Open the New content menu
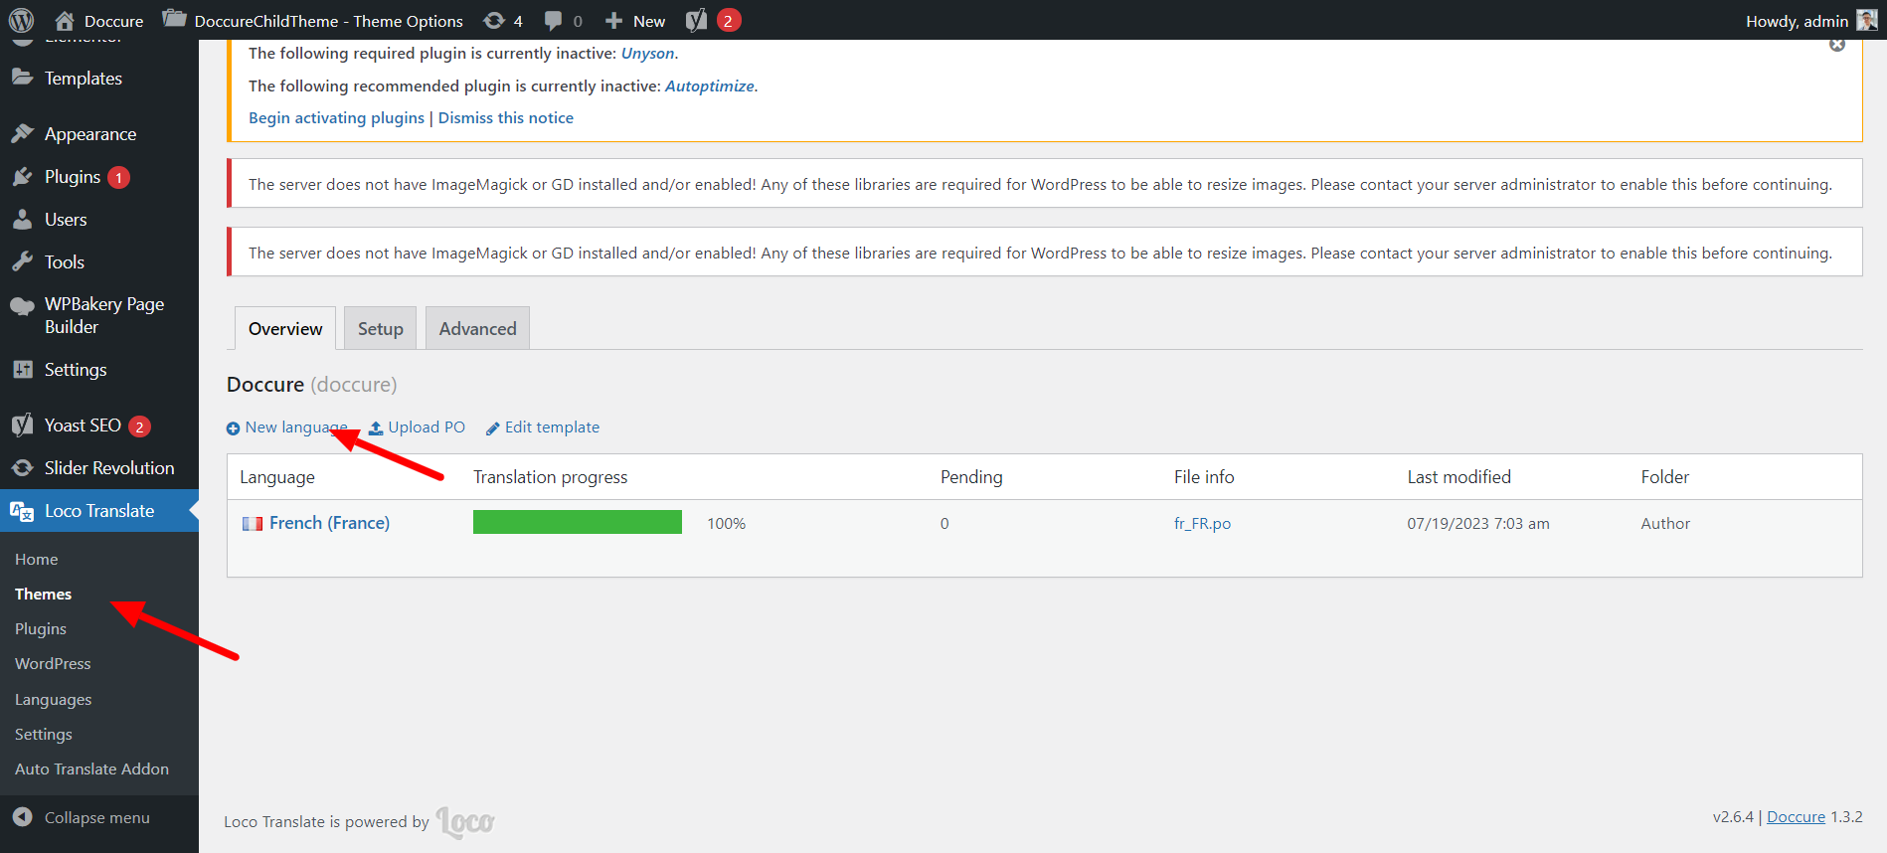The height and width of the screenshot is (853, 1887). tap(635, 21)
